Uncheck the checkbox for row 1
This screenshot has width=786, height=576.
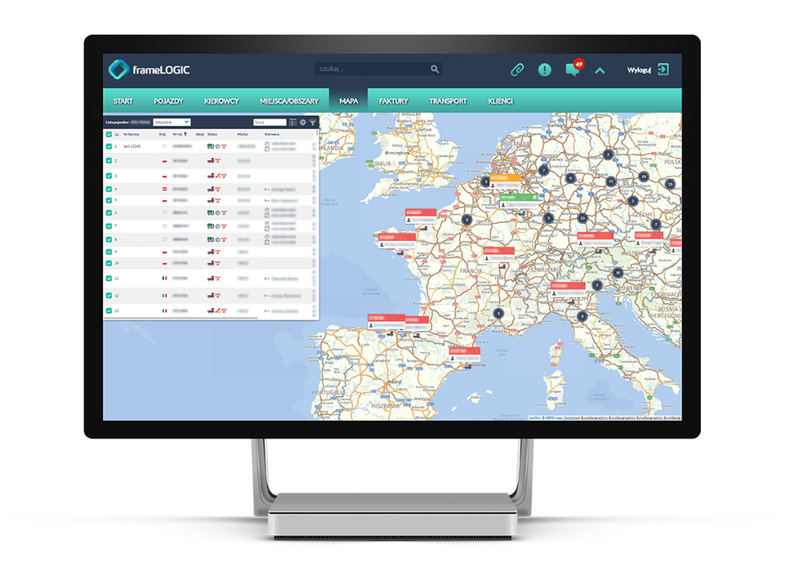pos(109,147)
